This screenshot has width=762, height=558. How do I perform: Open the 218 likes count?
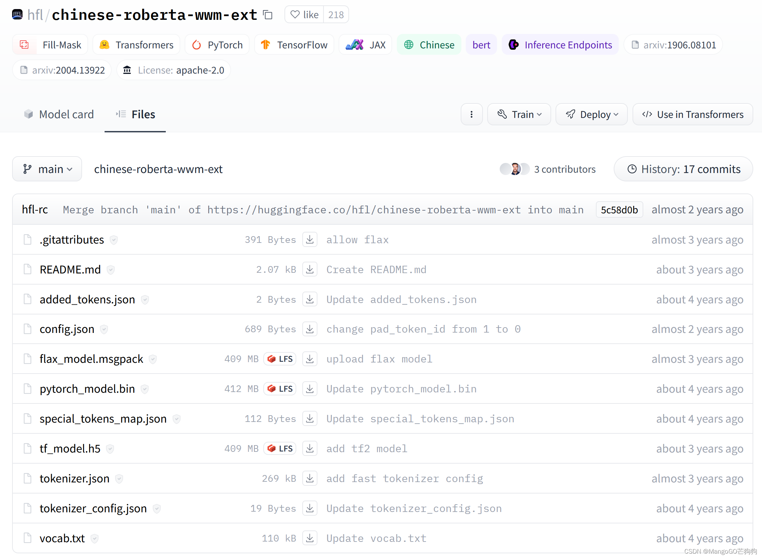pyautogui.click(x=336, y=14)
